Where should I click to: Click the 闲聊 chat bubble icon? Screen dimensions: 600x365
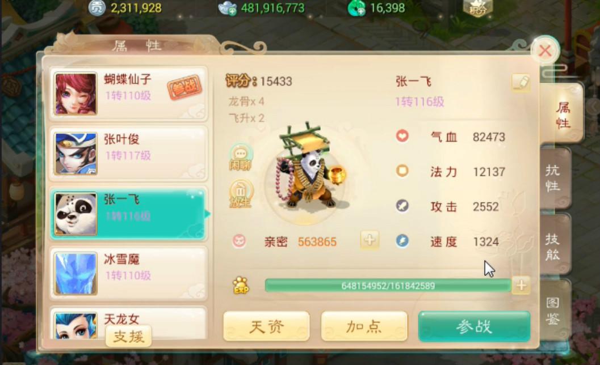241,157
